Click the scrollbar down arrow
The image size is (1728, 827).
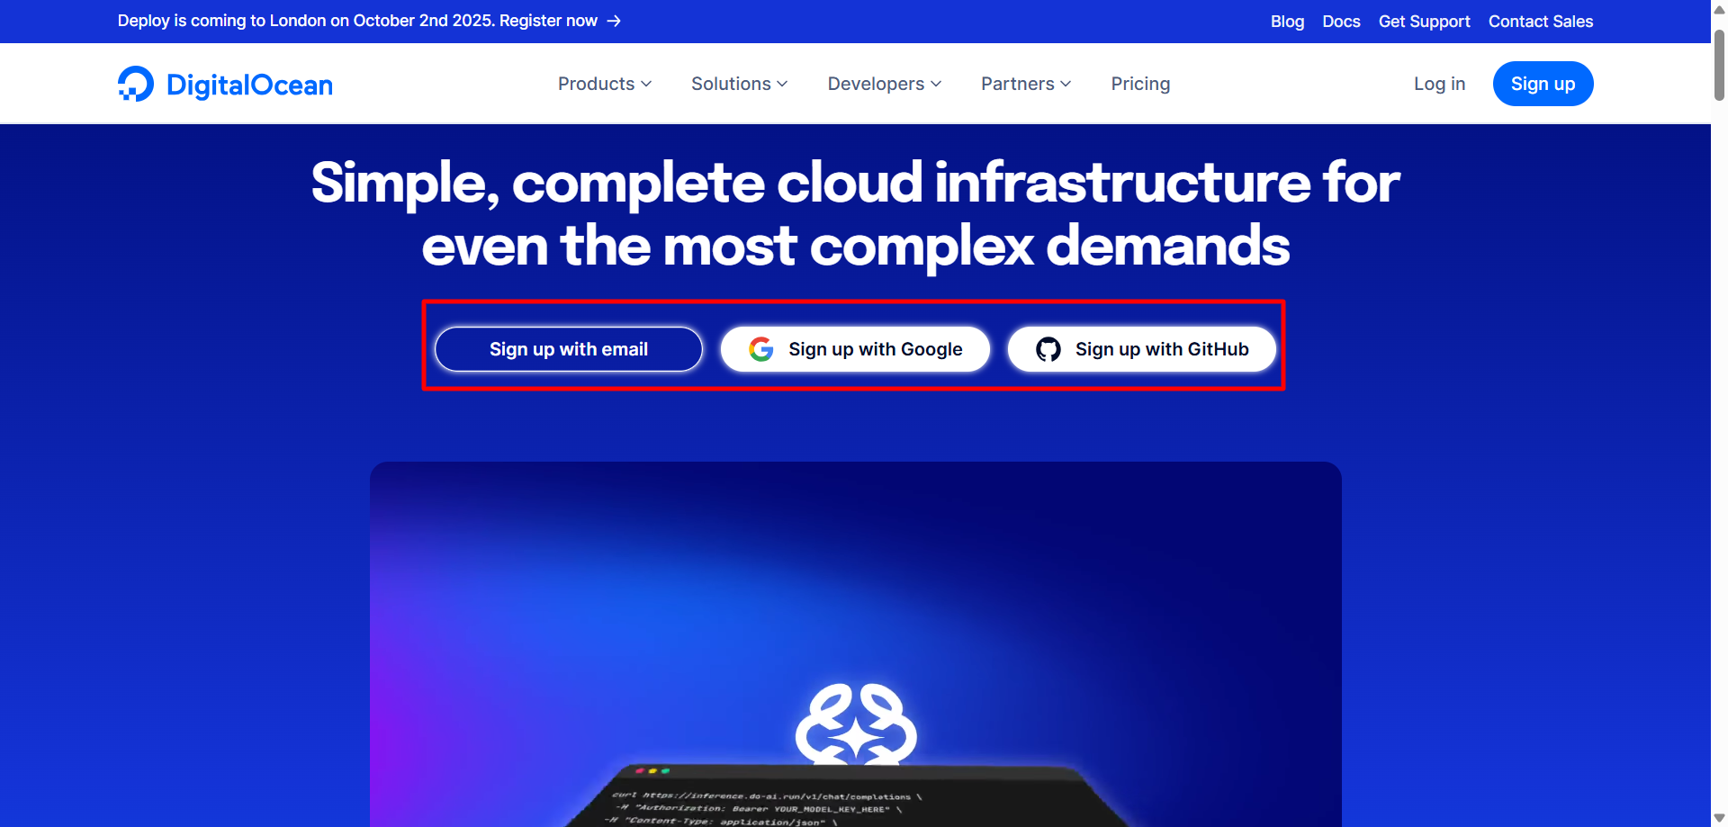(x=1719, y=818)
